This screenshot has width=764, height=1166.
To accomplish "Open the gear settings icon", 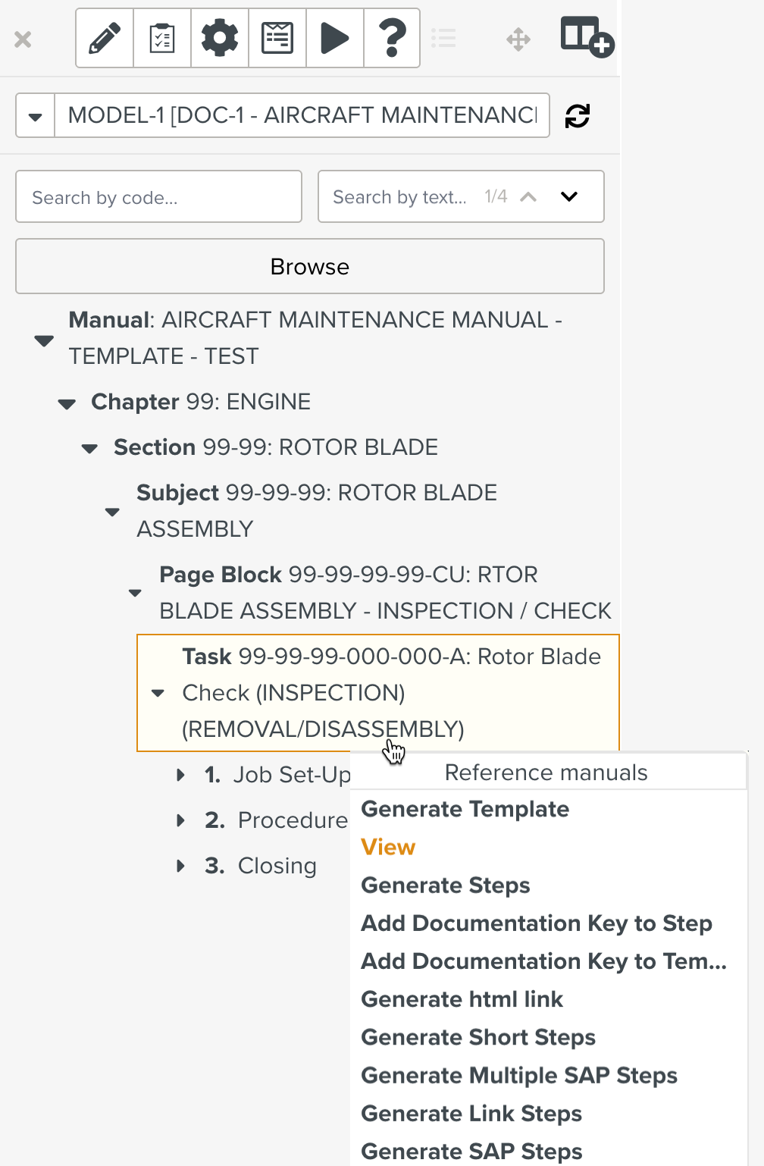I will (220, 39).
